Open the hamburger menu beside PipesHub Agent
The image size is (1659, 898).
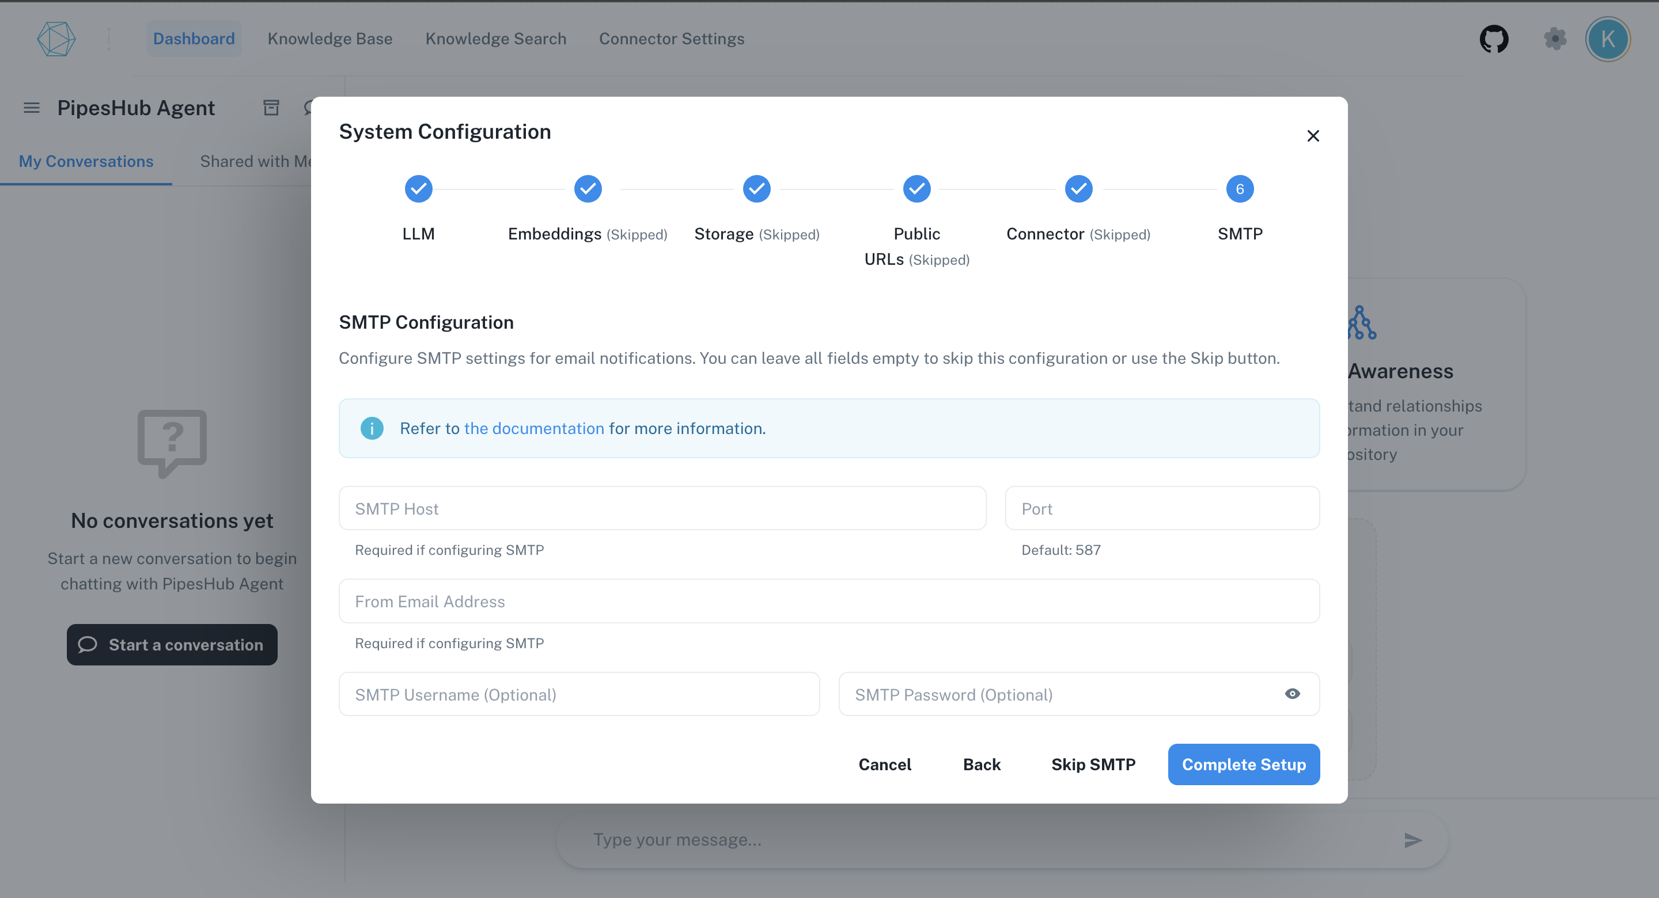pos(31,108)
